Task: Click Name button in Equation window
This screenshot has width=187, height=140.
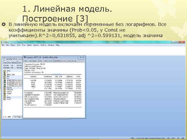Action: (x=45, y=61)
